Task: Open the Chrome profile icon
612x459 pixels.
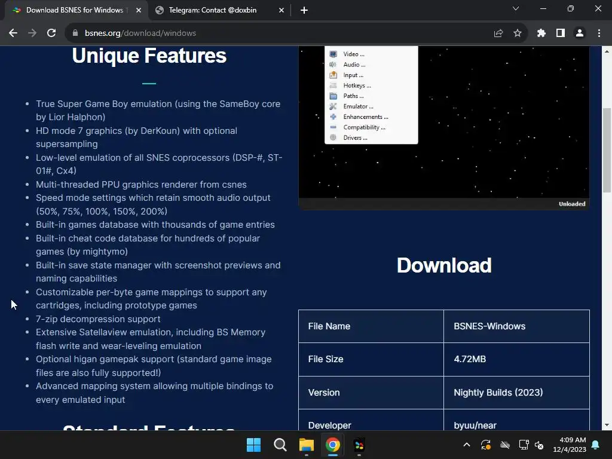Action: pyautogui.click(x=580, y=33)
